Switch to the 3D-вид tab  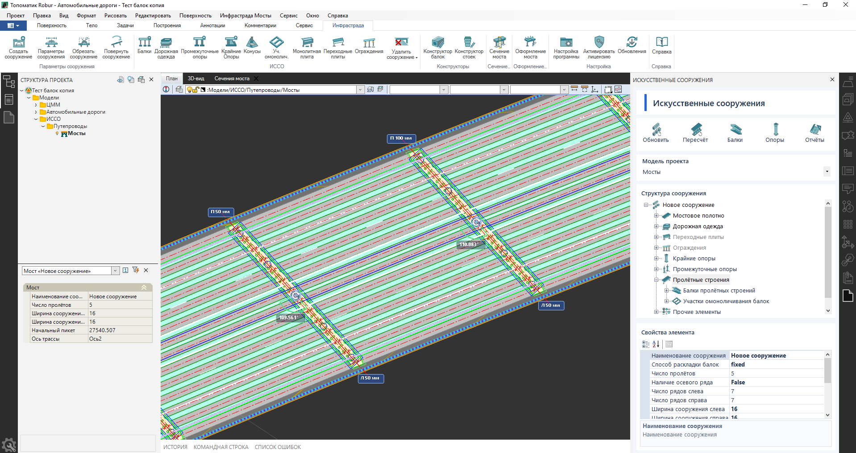coord(196,78)
